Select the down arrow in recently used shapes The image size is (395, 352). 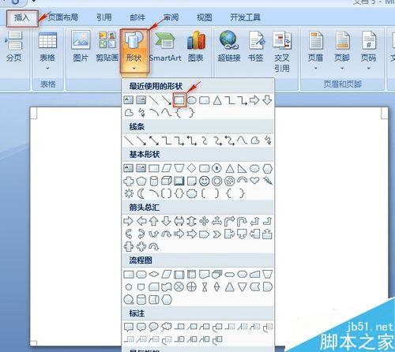[x=267, y=100]
